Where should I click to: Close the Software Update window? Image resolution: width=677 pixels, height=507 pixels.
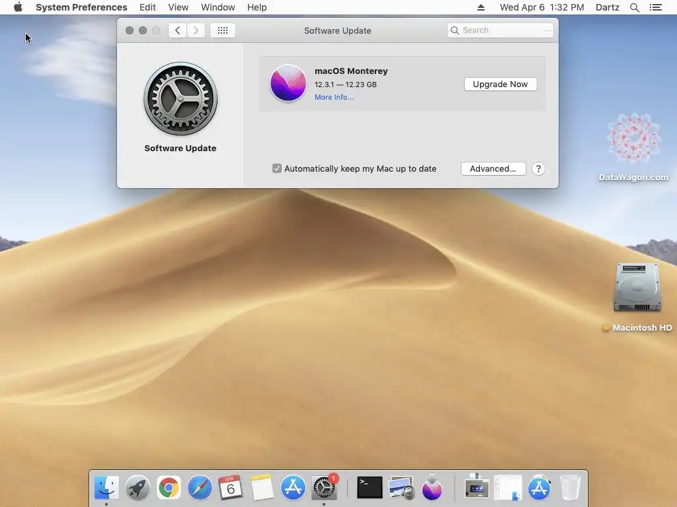(x=130, y=30)
